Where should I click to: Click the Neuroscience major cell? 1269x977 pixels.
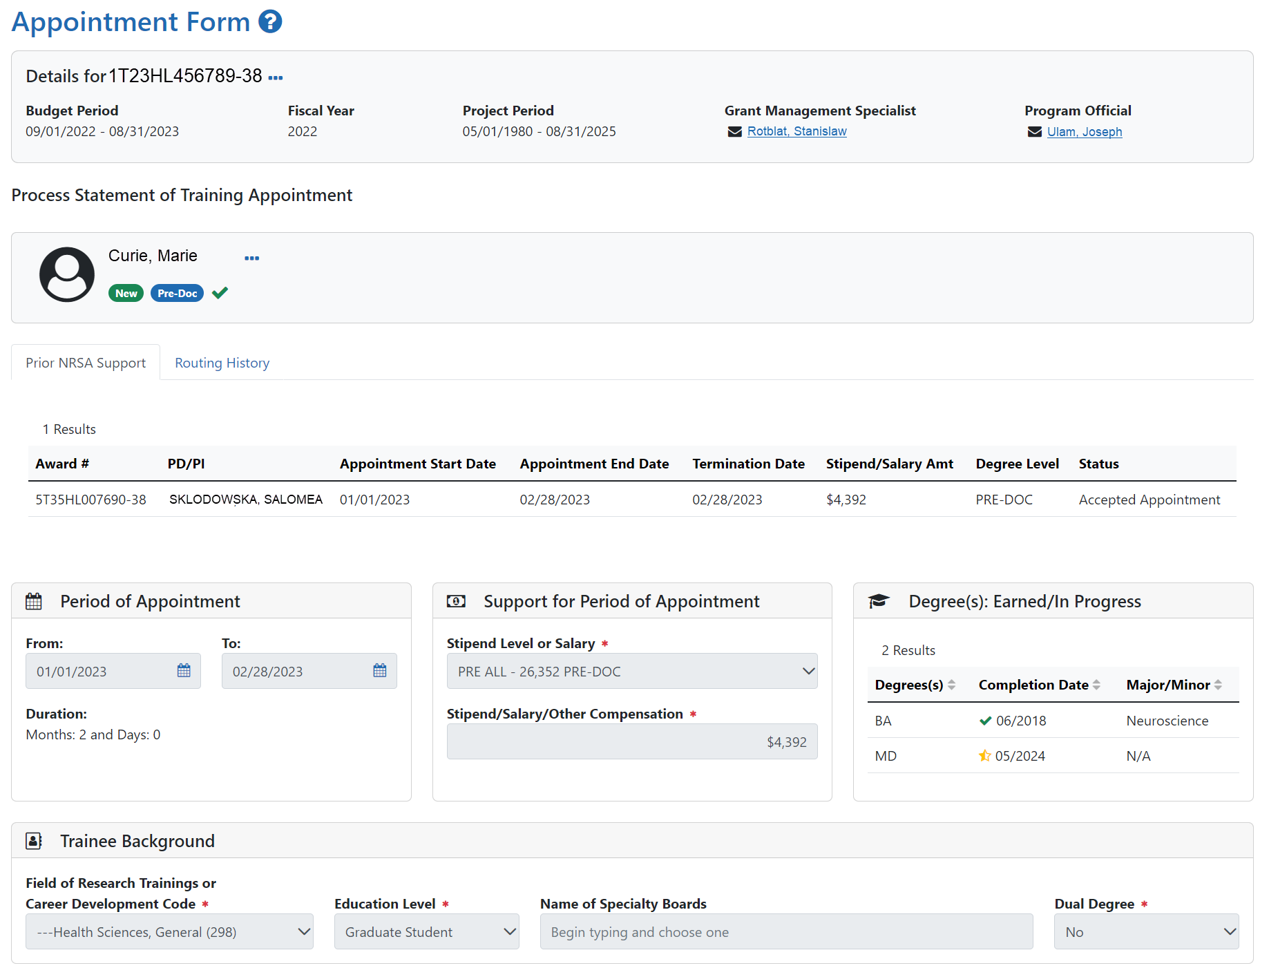[x=1167, y=721]
